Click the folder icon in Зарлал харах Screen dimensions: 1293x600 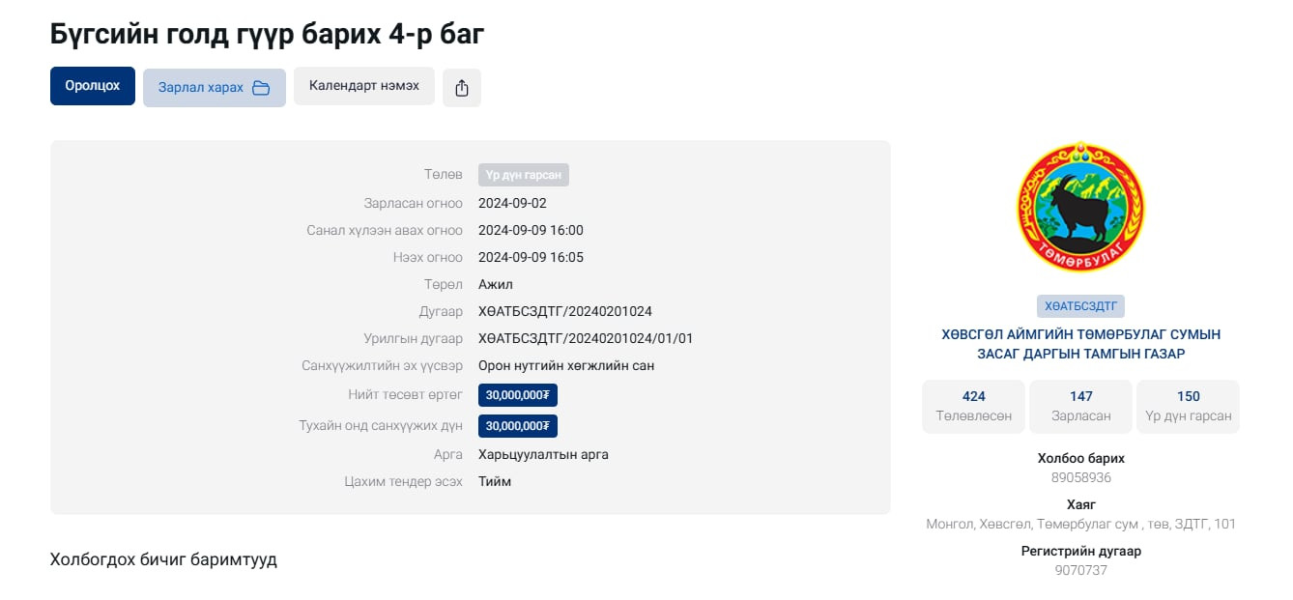[x=261, y=88]
